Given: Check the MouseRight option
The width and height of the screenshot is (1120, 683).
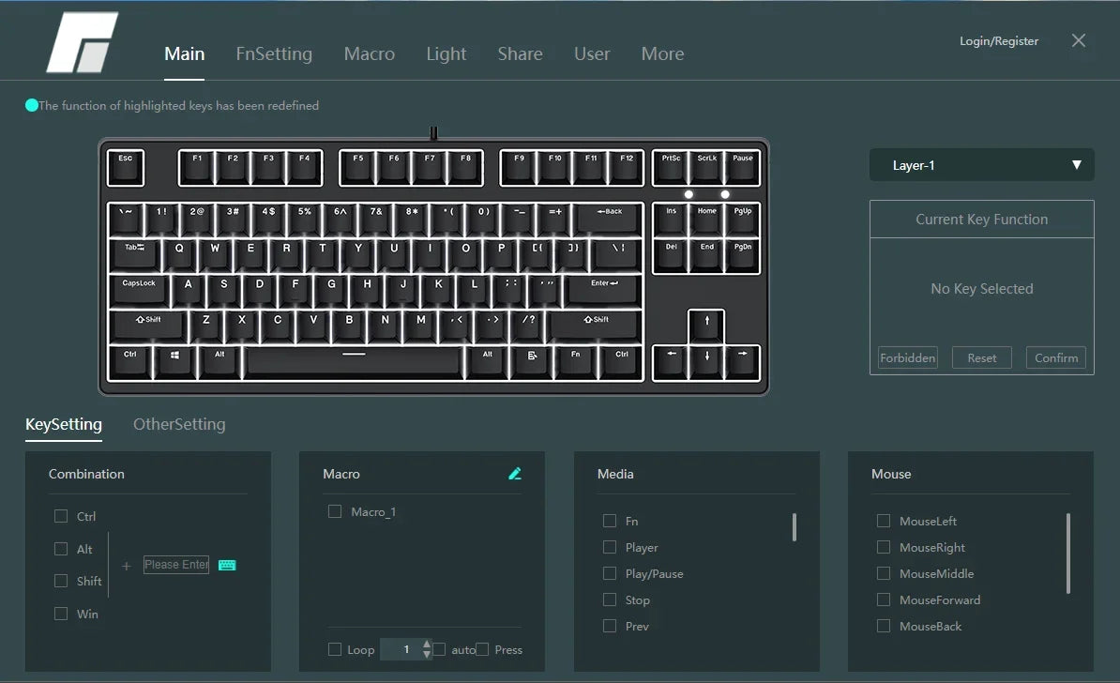Looking at the screenshot, I should point(884,547).
